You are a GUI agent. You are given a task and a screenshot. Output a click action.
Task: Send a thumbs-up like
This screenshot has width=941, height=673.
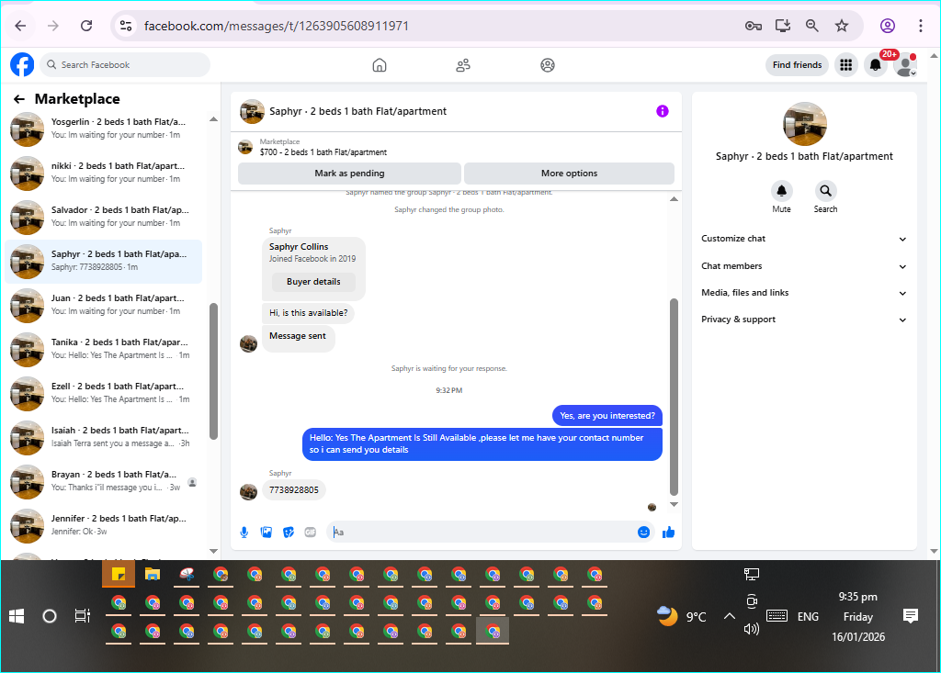click(669, 532)
